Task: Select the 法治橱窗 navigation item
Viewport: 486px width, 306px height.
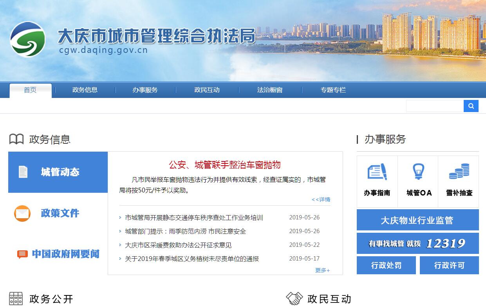Action: tap(270, 90)
